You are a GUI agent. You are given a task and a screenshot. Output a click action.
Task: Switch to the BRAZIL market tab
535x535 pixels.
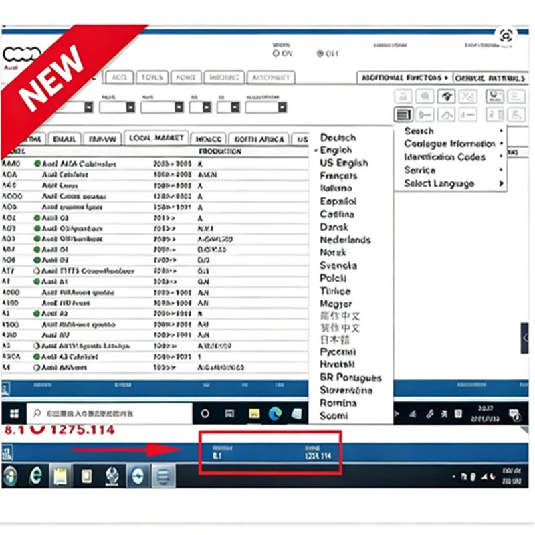[64, 139]
